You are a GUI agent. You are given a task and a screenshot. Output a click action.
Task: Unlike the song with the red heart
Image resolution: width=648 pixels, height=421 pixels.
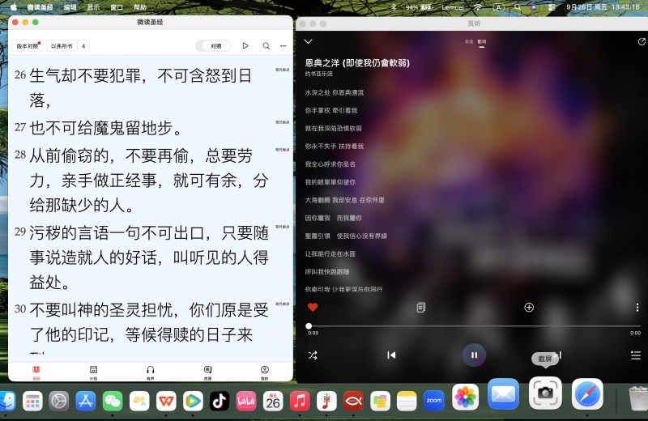[313, 308]
